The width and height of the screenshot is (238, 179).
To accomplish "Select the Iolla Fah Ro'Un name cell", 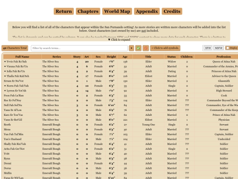I will pos(22,71).
